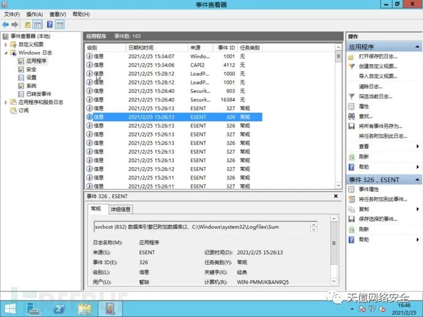This screenshot has height=317, width=423.
Task: Open the 事件属性 action icon
Action: tap(351, 189)
